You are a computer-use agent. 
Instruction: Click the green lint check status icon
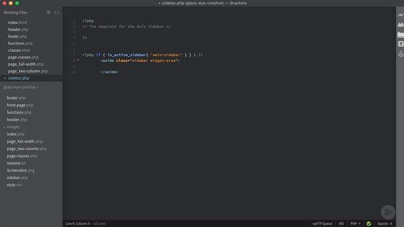click(x=369, y=224)
